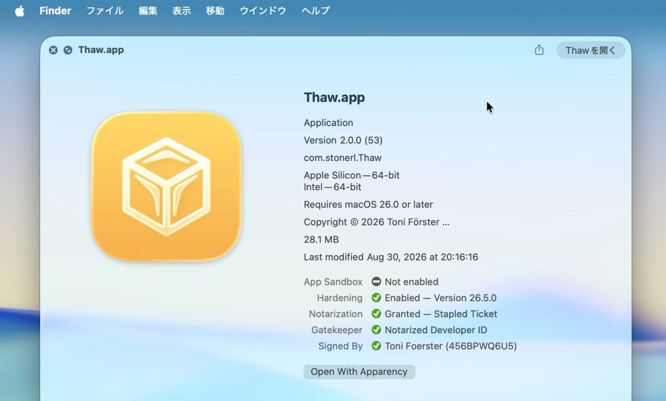Click the Last modified Aug 30, 2026 line
Image resolution: width=666 pixels, height=401 pixels.
pos(391,257)
